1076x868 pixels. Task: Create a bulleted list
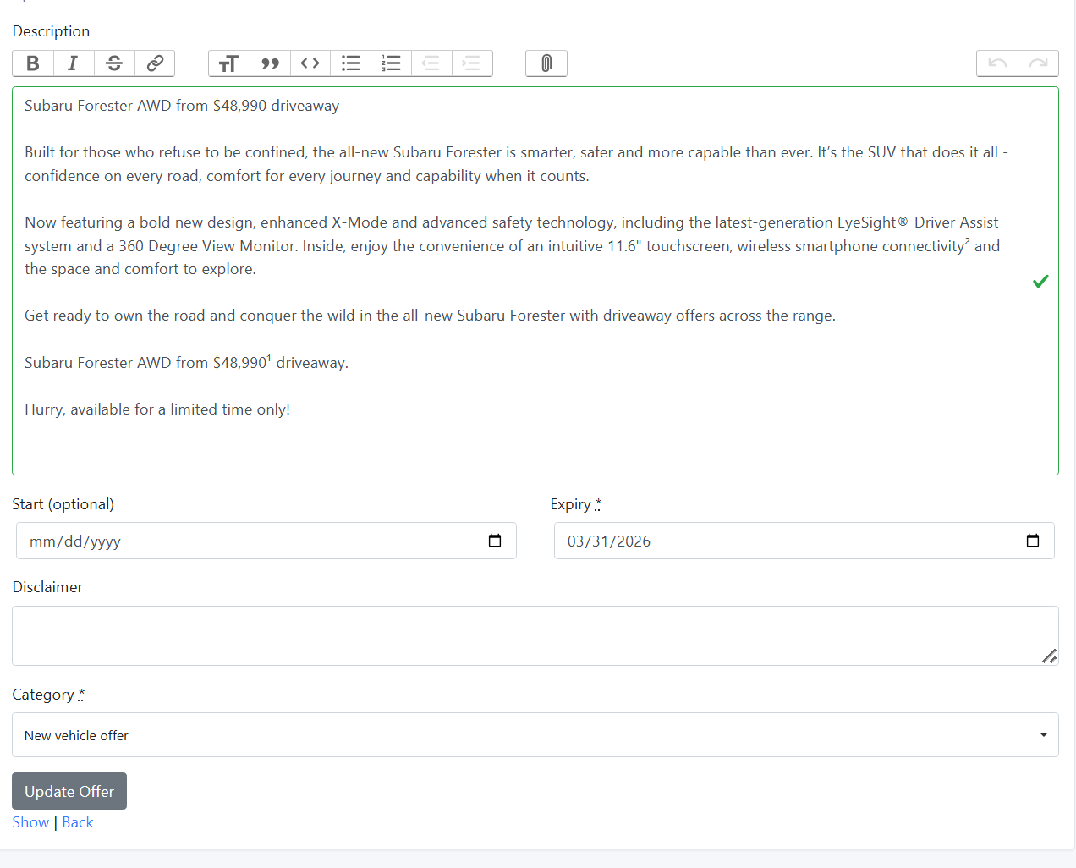350,63
